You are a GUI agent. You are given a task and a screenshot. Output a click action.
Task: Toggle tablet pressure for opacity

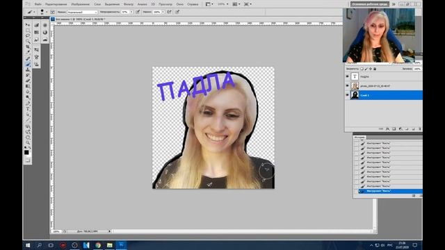coord(138,12)
